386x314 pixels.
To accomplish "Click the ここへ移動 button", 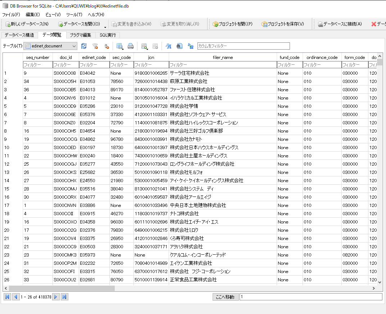I will click(225, 297).
